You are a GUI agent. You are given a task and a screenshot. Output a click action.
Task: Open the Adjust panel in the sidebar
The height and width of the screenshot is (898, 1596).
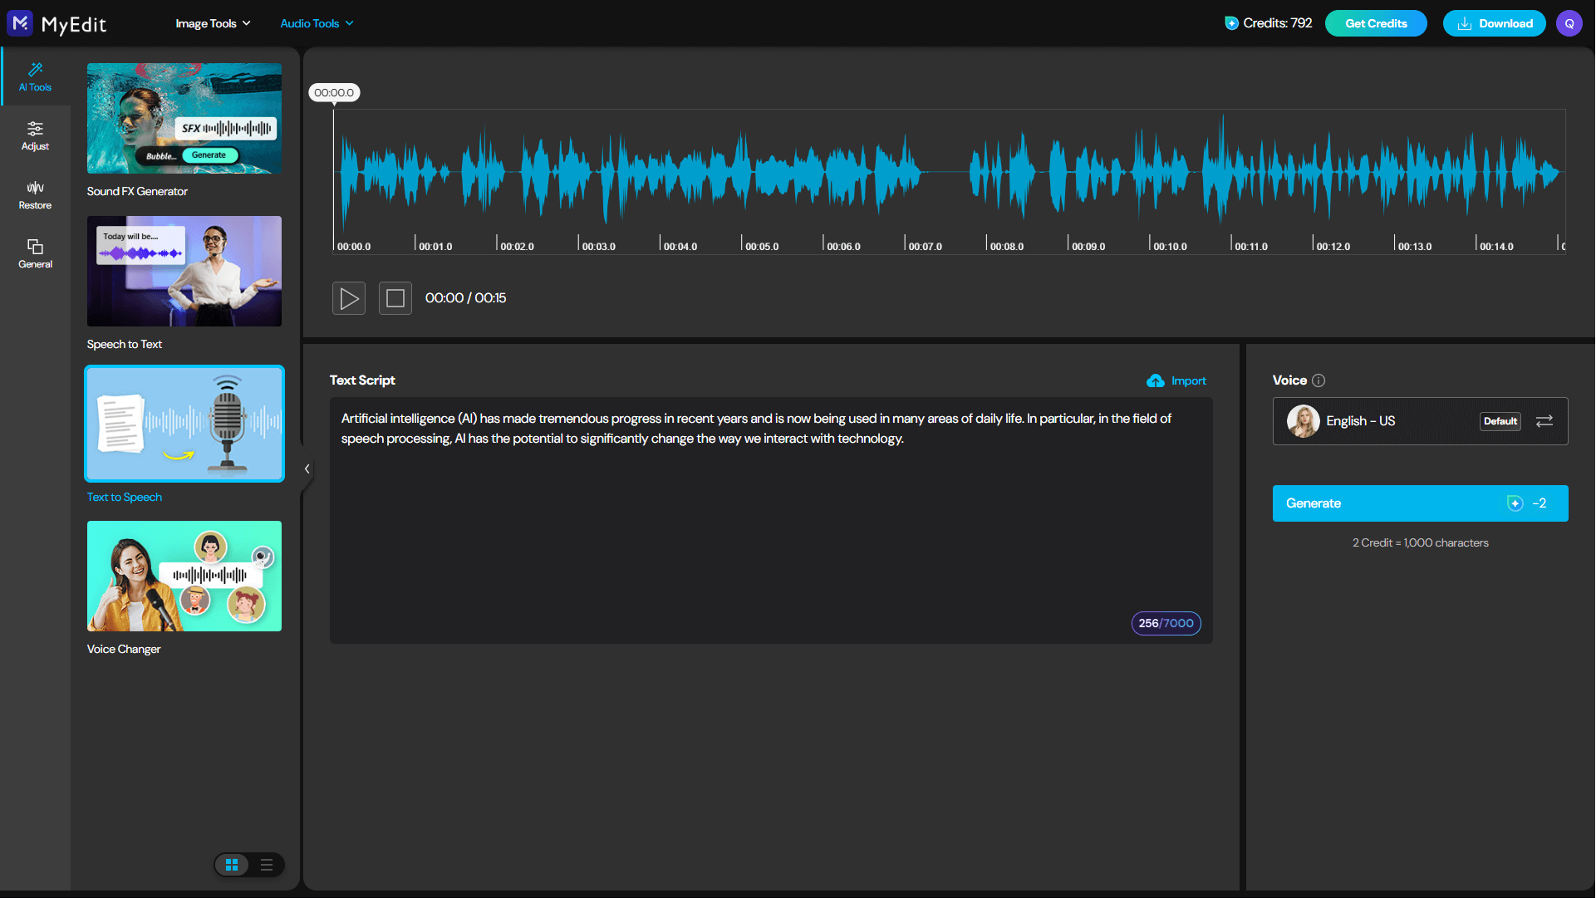click(x=35, y=135)
